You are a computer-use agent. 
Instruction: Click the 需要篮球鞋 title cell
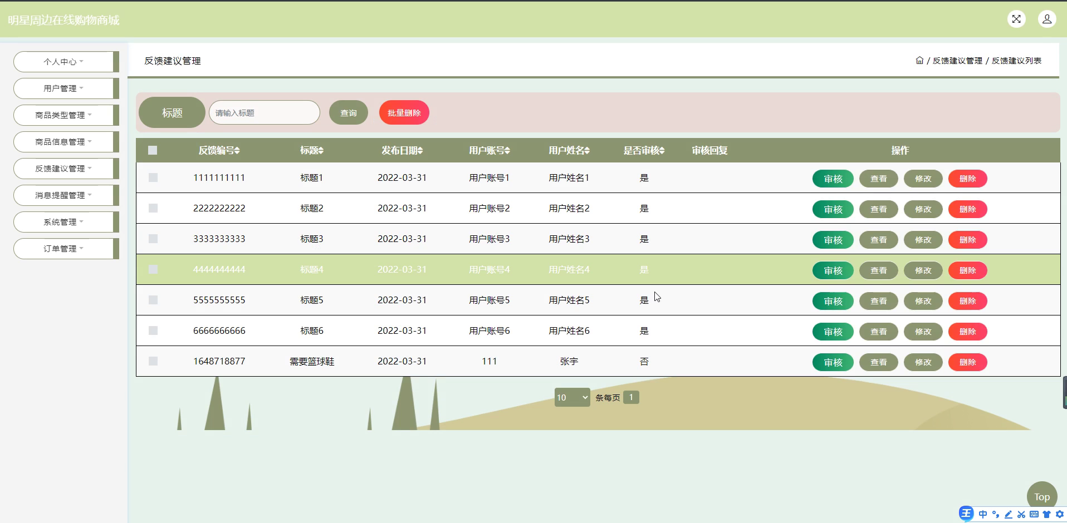click(x=312, y=361)
